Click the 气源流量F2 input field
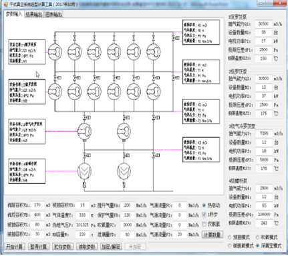This screenshot has height=256, width=288. (x=180, y=225)
